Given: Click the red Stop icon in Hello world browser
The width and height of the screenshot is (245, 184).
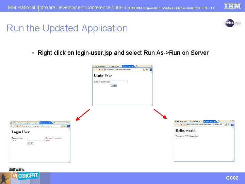Looking at the screenshot, I should click(181, 125).
